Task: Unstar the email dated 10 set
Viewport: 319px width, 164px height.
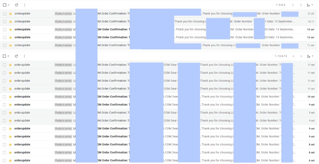Action: pyautogui.click(x=10, y=97)
